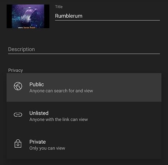Image resolution: width=168 pixels, height=165 pixels.
Task: Click 'Anyone can search for and view' text
Action: tap(61, 91)
